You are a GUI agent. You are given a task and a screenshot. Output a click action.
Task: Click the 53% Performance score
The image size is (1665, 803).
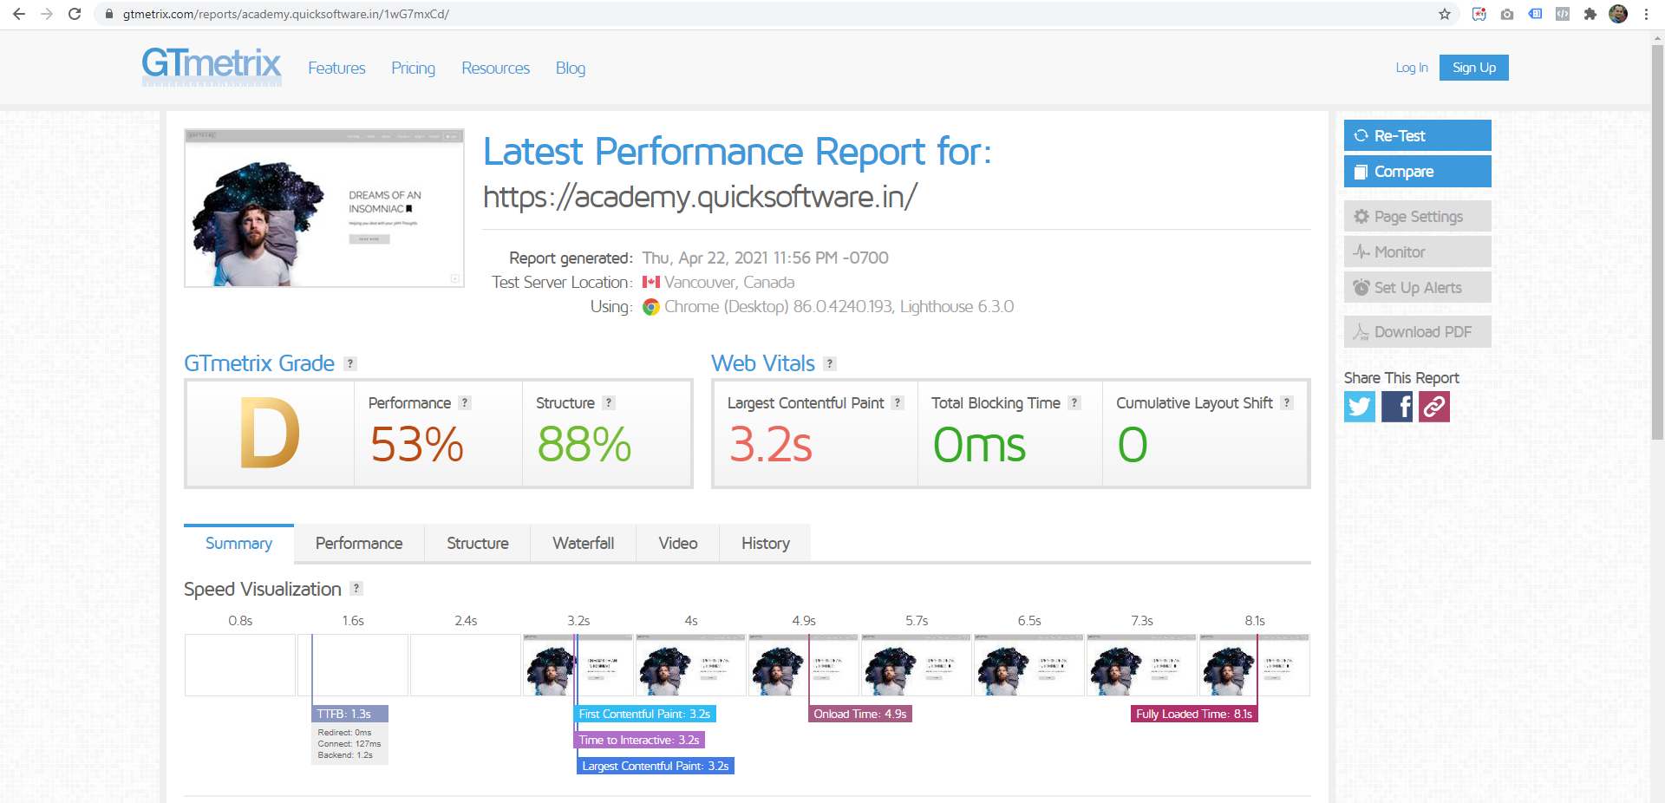point(417,445)
